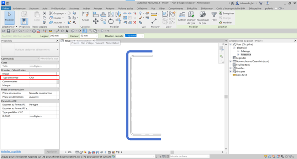Click the Filtre funnel icon
The image size is (297, 159).
pyautogui.click(x=214, y=15)
